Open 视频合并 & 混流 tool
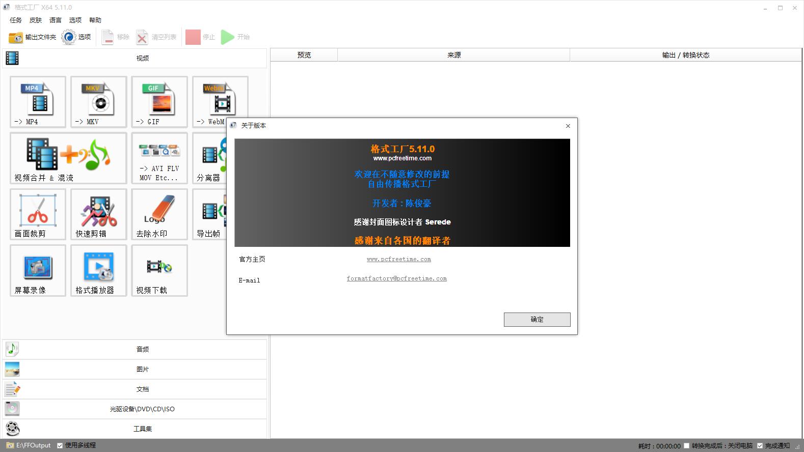 68,158
